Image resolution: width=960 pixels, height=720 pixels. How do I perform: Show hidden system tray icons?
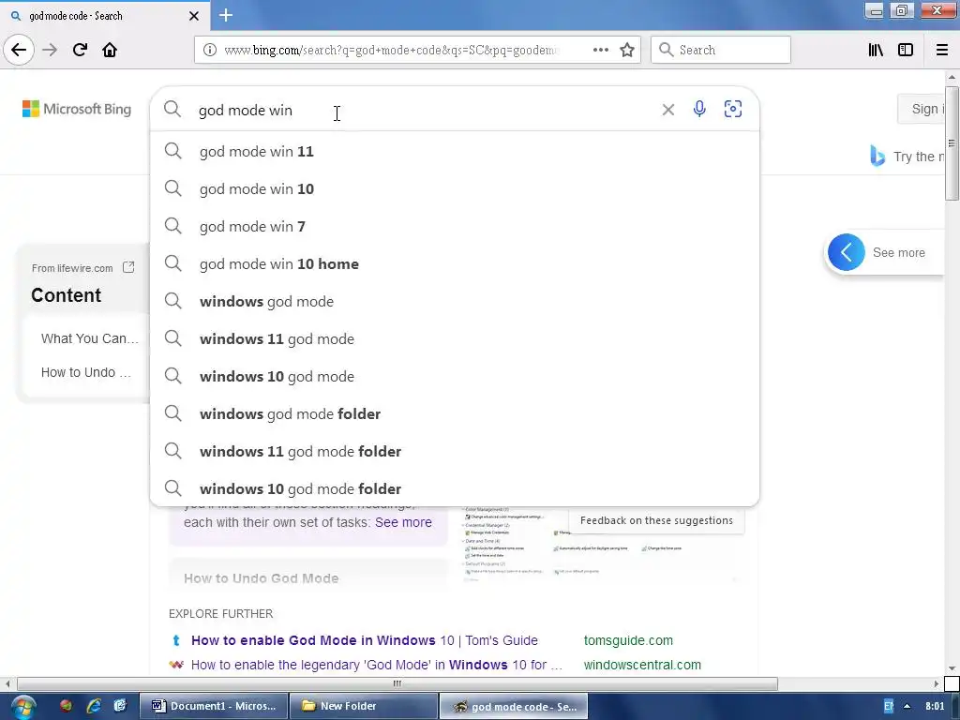[907, 707]
